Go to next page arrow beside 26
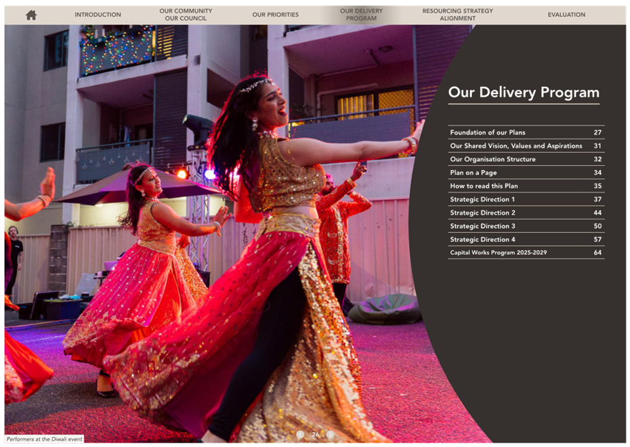Viewport: 630px width, 447px height. 331,434
